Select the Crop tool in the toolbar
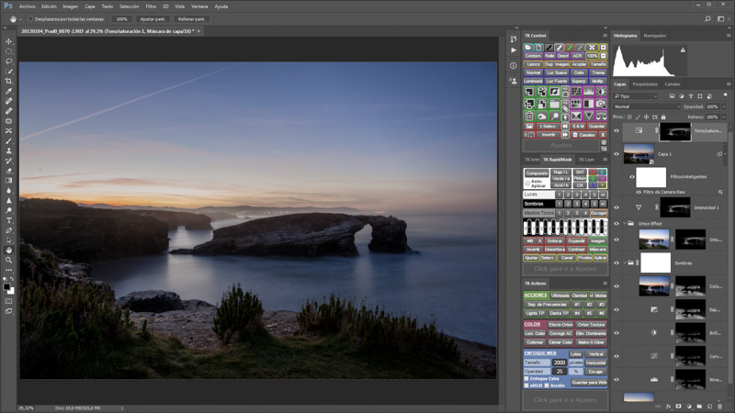 click(x=9, y=82)
